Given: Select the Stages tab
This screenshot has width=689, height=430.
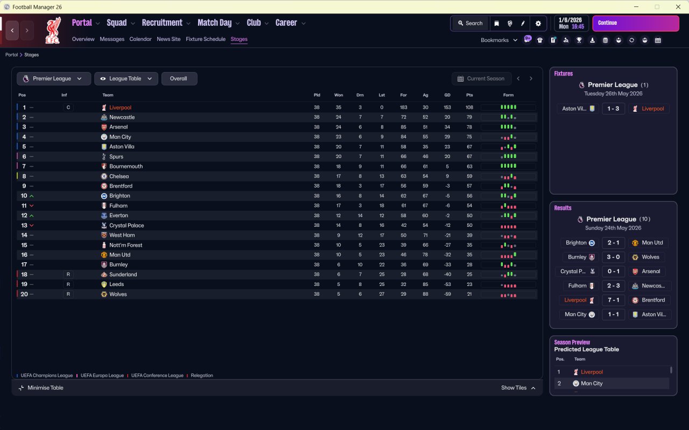Looking at the screenshot, I should (x=239, y=39).
